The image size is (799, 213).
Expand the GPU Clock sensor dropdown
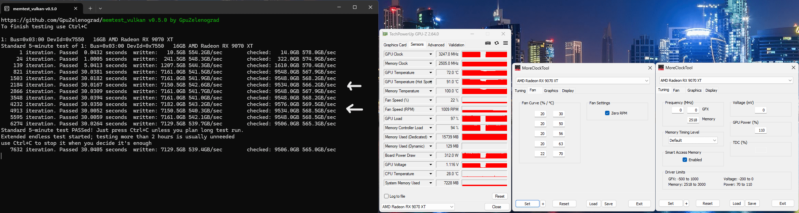point(431,54)
